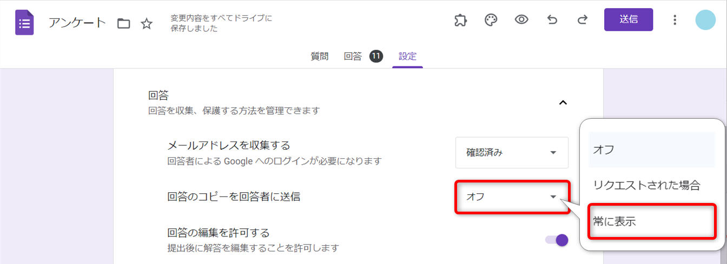Click the redo arrow icon

(583, 20)
